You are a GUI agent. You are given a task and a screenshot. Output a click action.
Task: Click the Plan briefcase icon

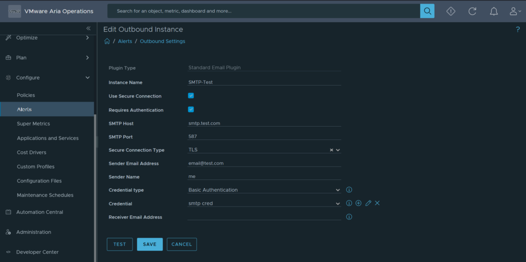pos(8,57)
